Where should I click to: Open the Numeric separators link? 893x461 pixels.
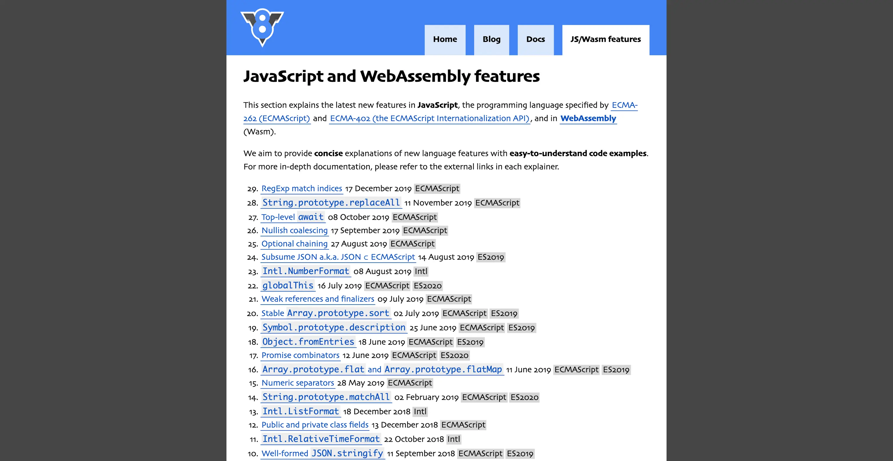pyautogui.click(x=297, y=383)
